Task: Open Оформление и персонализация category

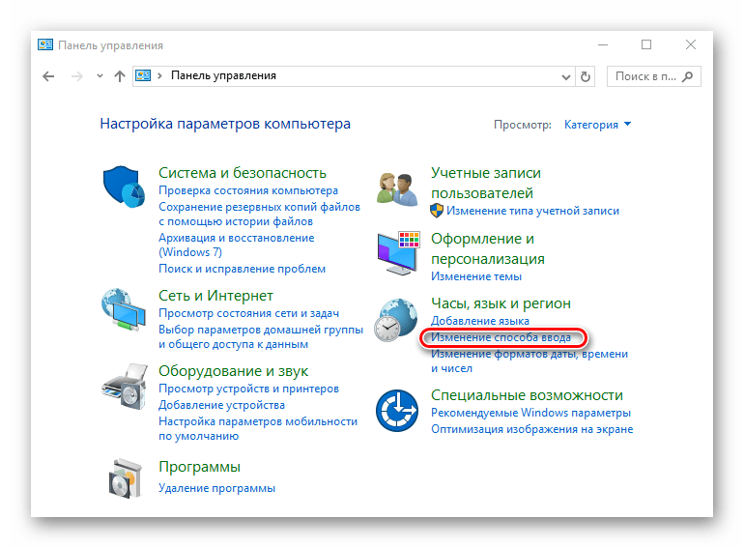Action: (x=488, y=248)
